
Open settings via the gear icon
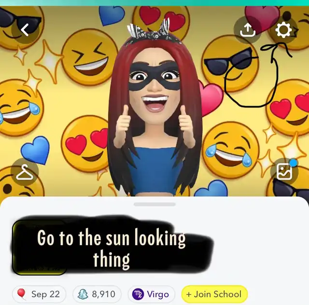283,30
